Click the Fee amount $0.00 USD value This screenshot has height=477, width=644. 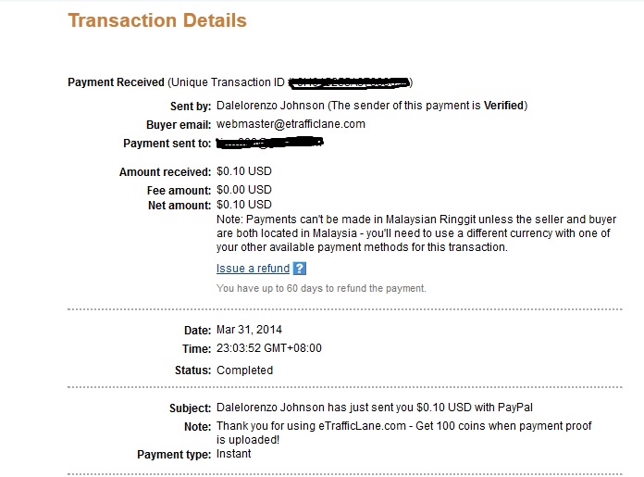click(244, 190)
